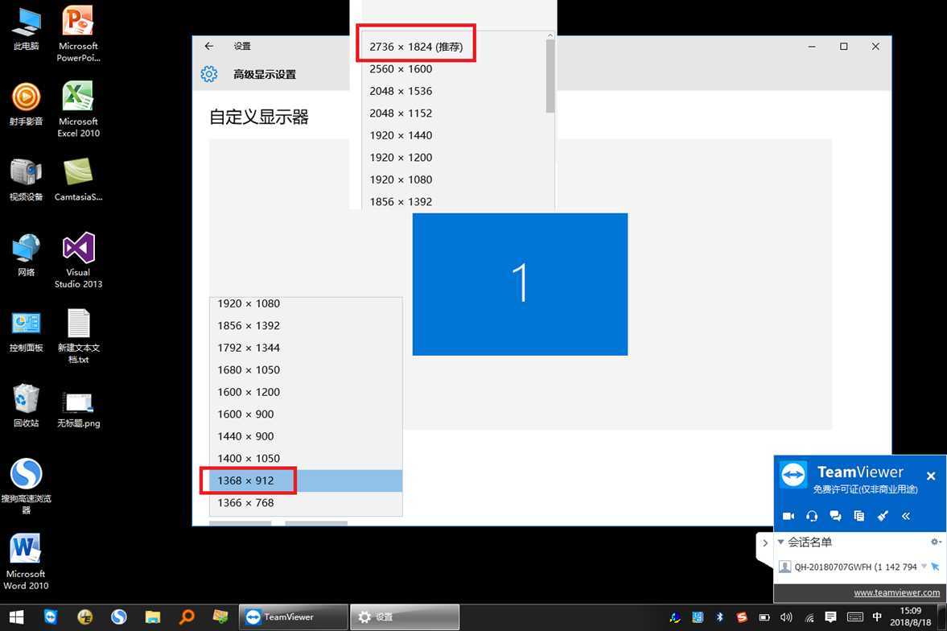The height and width of the screenshot is (631, 947).
Task: Choose 1920 × 1440 resolution
Action: click(401, 135)
